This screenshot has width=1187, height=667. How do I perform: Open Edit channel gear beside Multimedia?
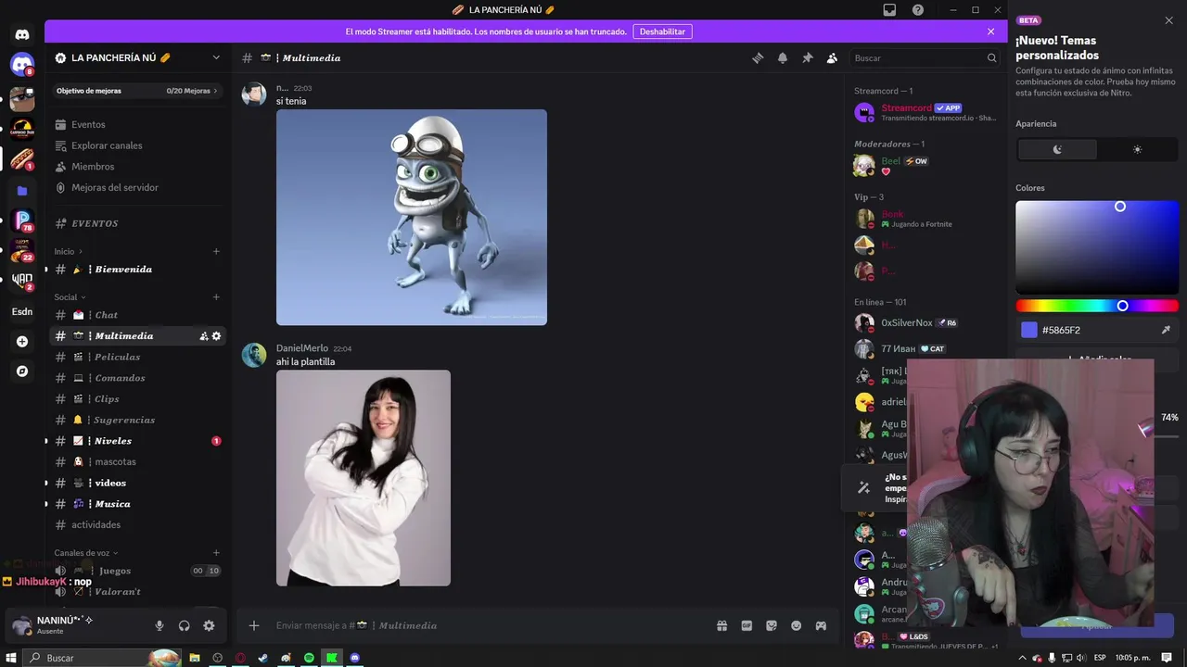pos(216,336)
